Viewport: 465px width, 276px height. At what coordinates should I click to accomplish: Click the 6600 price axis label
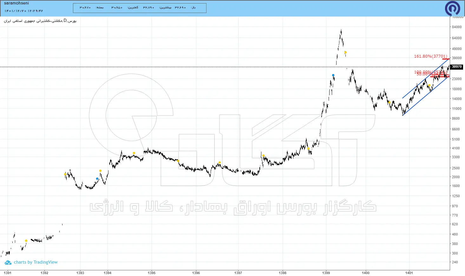coord(456,129)
